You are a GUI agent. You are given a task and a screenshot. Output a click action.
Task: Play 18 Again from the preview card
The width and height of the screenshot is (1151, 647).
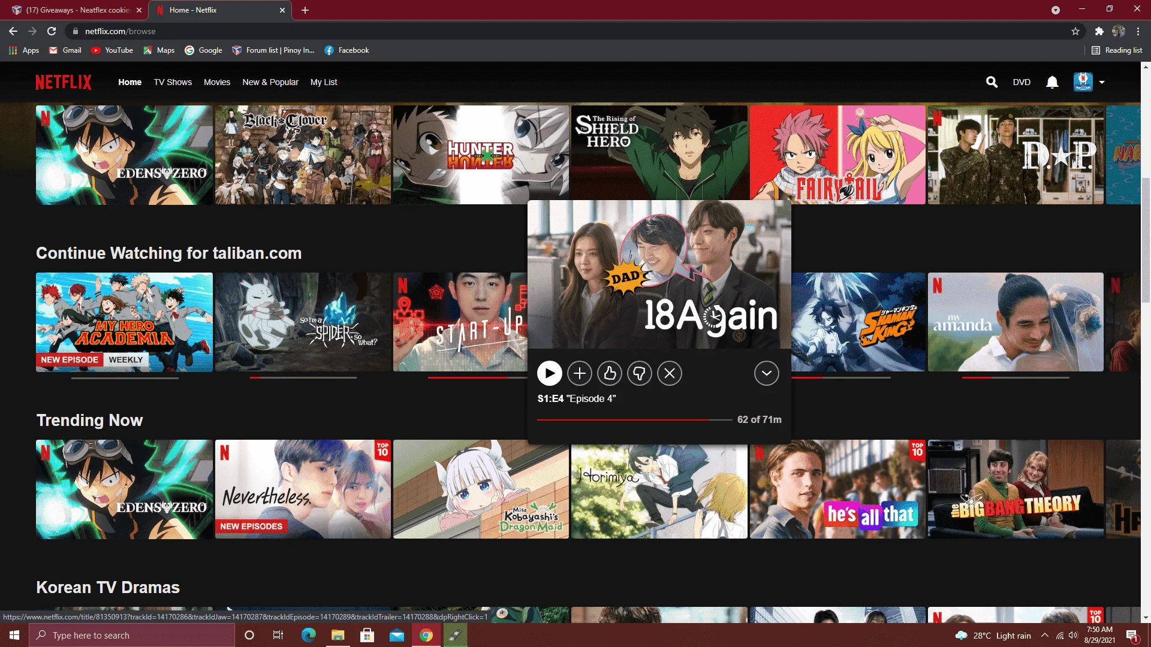549,373
